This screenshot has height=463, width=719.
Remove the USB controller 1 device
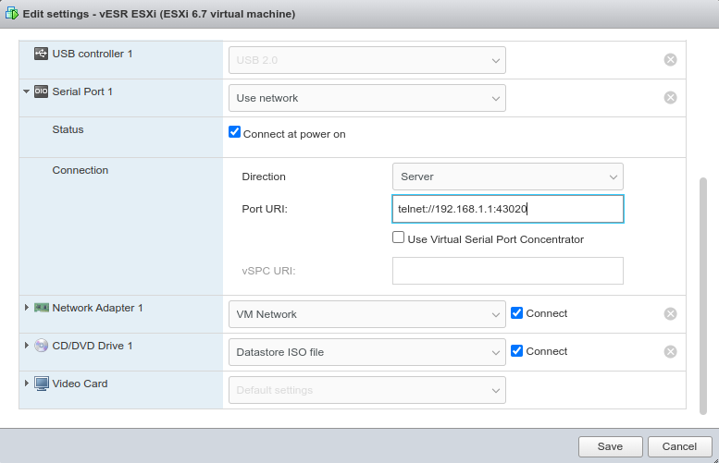click(x=670, y=60)
